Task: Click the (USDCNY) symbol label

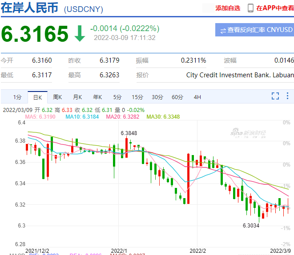Action: click(84, 9)
